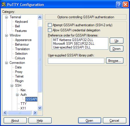Click the user-supplied GSSAPI library path field
Screen dimensions: 130x126
tap(76, 61)
